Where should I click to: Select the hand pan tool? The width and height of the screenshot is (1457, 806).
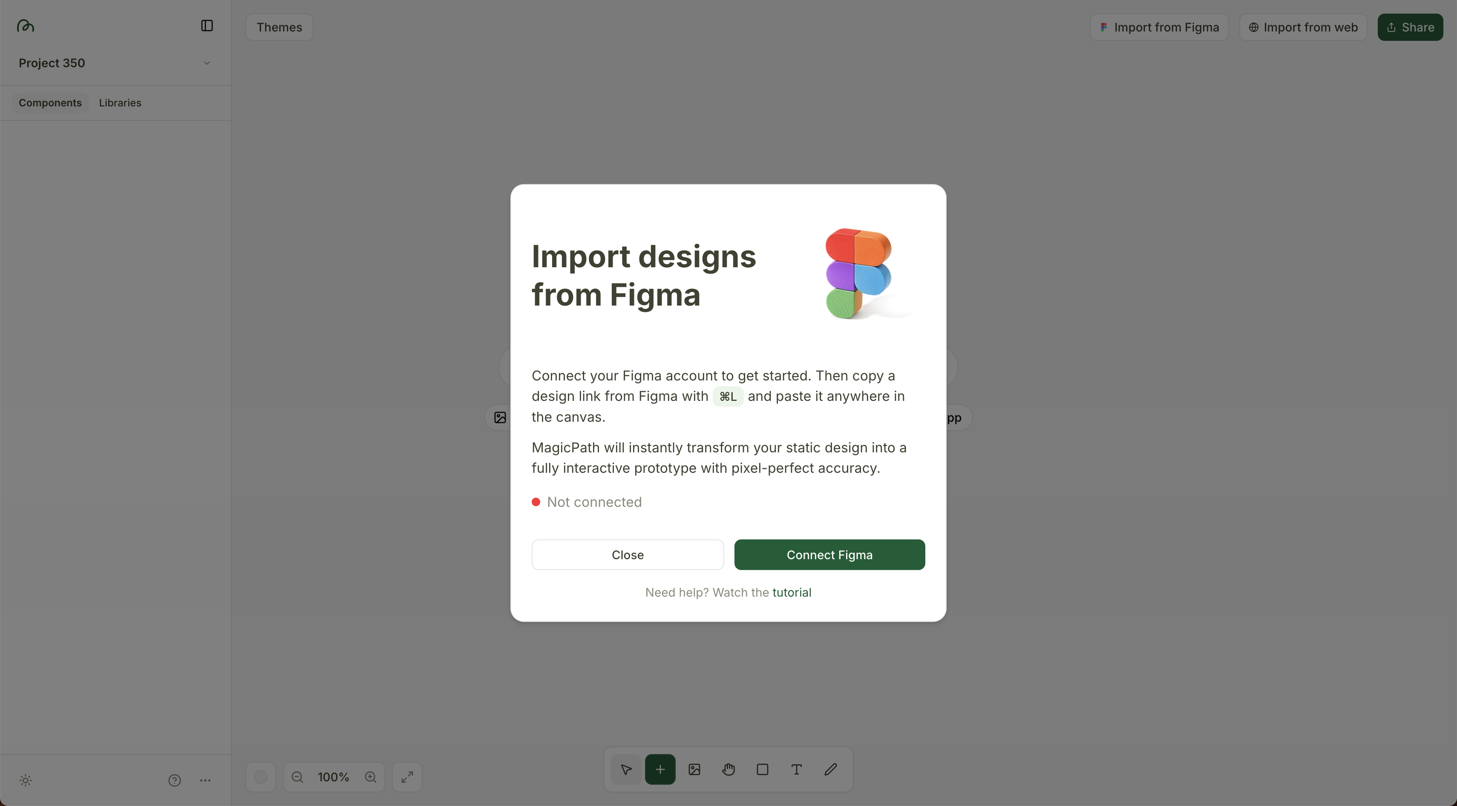click(728, 769)
